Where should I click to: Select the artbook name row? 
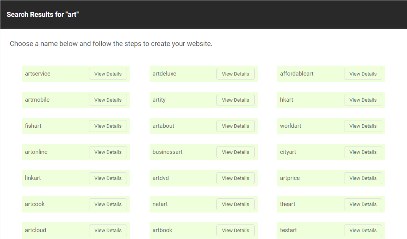click(x=203, y=230)
